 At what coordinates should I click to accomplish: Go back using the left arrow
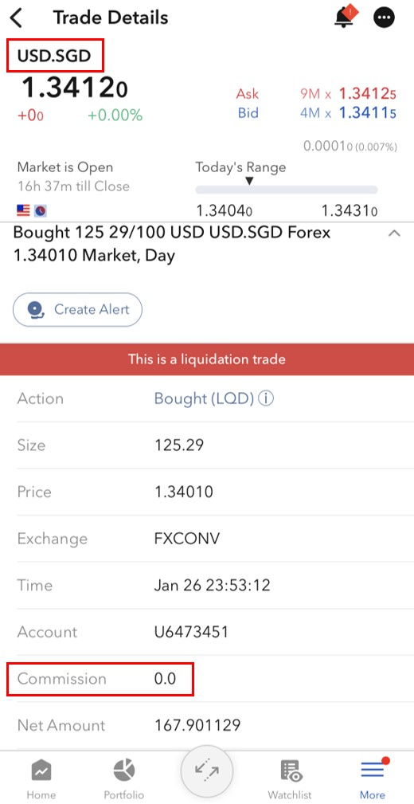point(17,18)
